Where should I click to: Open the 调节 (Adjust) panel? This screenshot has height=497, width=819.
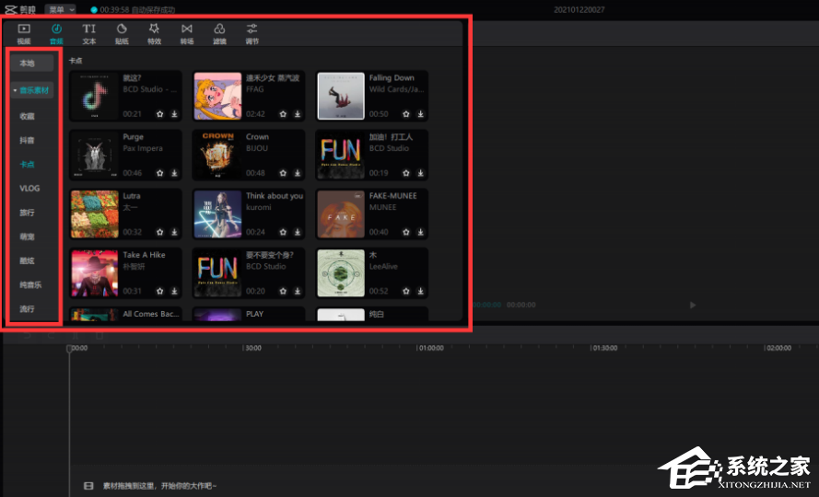coord(252,34)
